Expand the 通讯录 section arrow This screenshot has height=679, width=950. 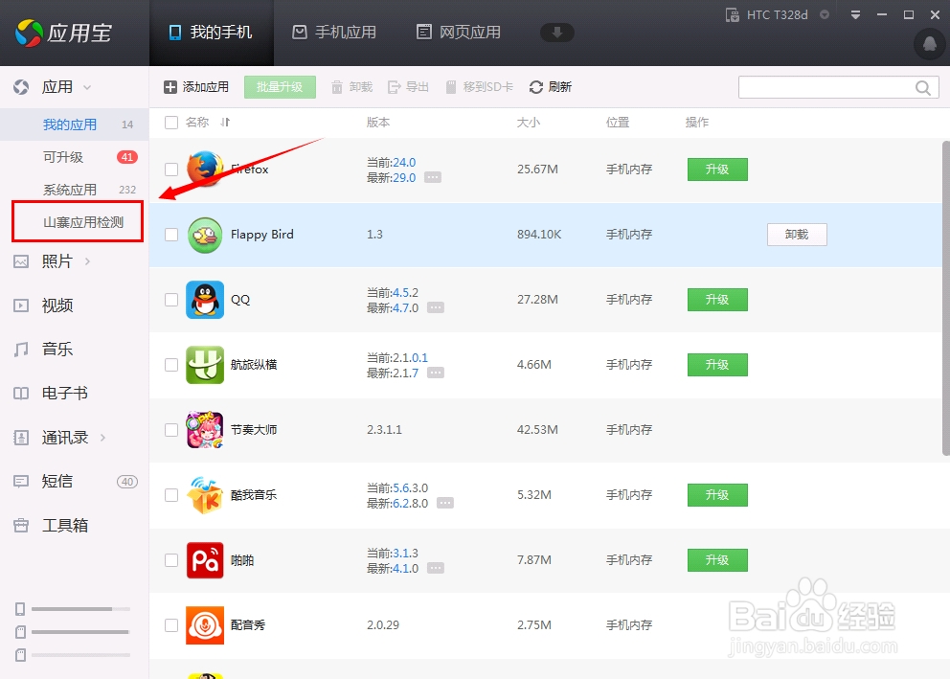103,438
